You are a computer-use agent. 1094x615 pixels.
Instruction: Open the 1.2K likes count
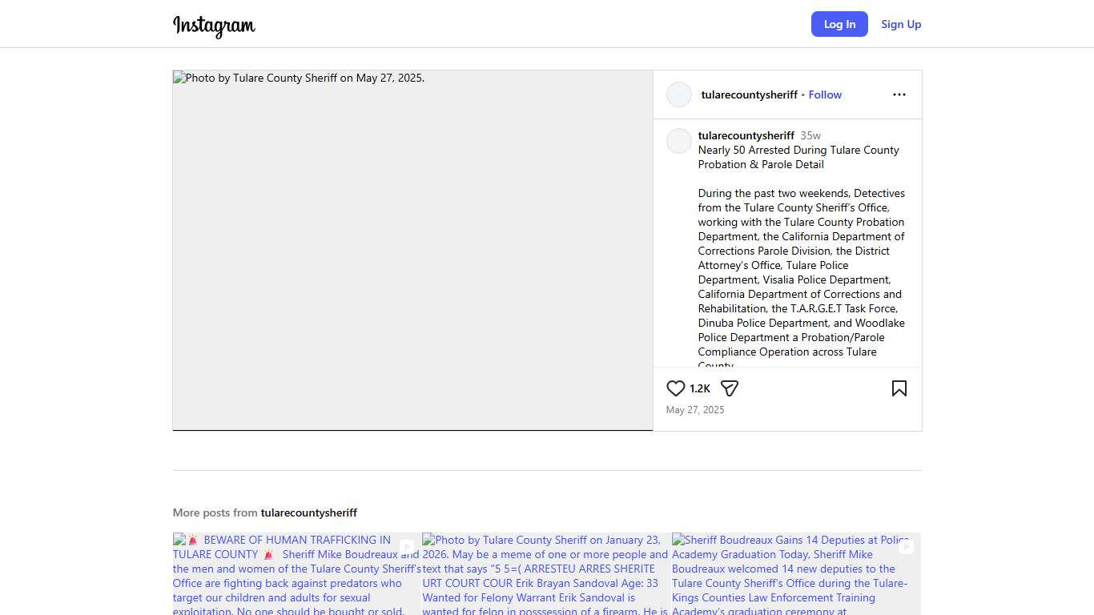(x=700, y=388)
